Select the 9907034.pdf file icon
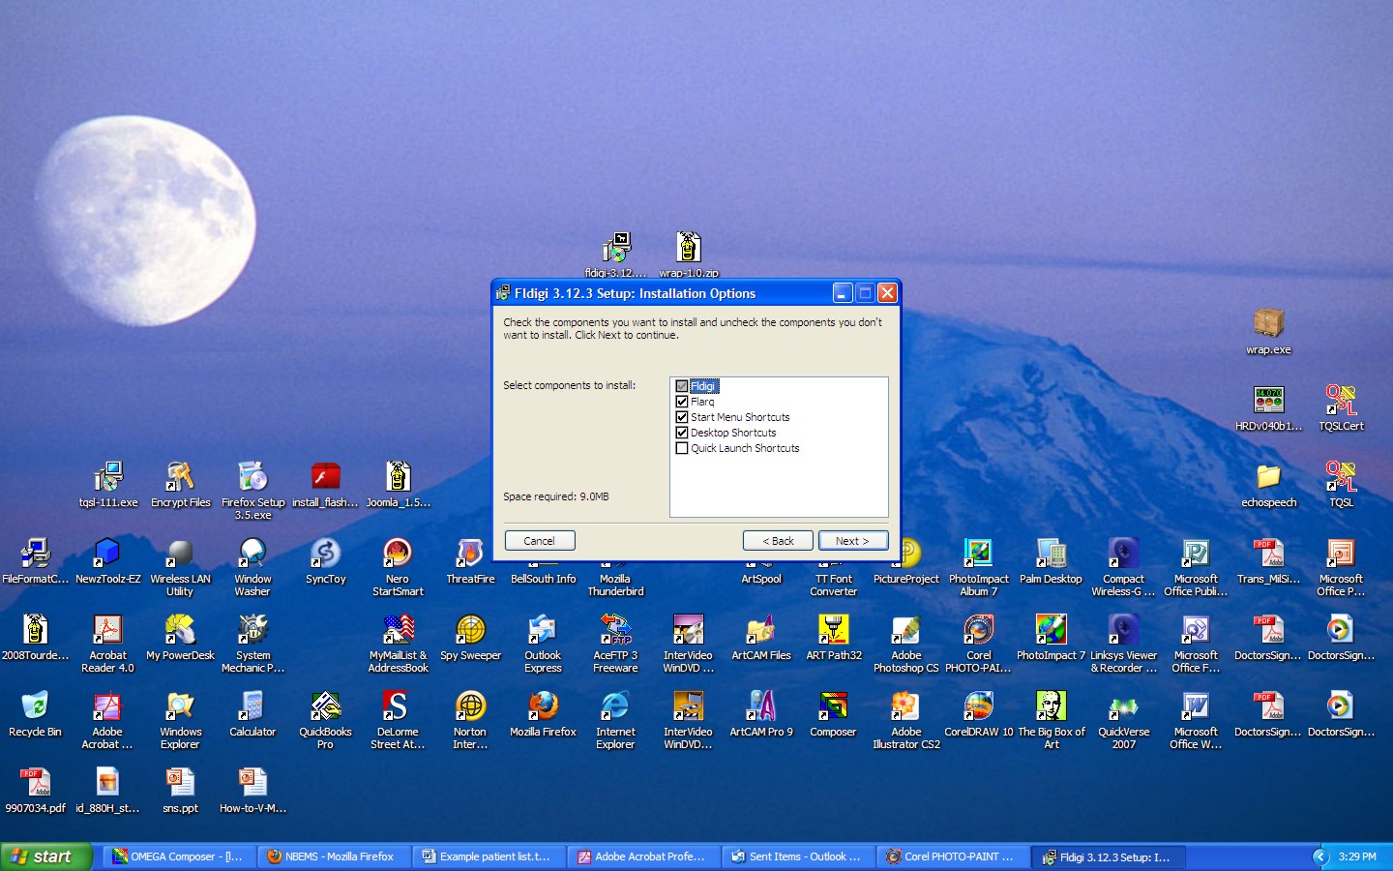This screenshot has height=871, width=1393. click(x=35, y=783)
